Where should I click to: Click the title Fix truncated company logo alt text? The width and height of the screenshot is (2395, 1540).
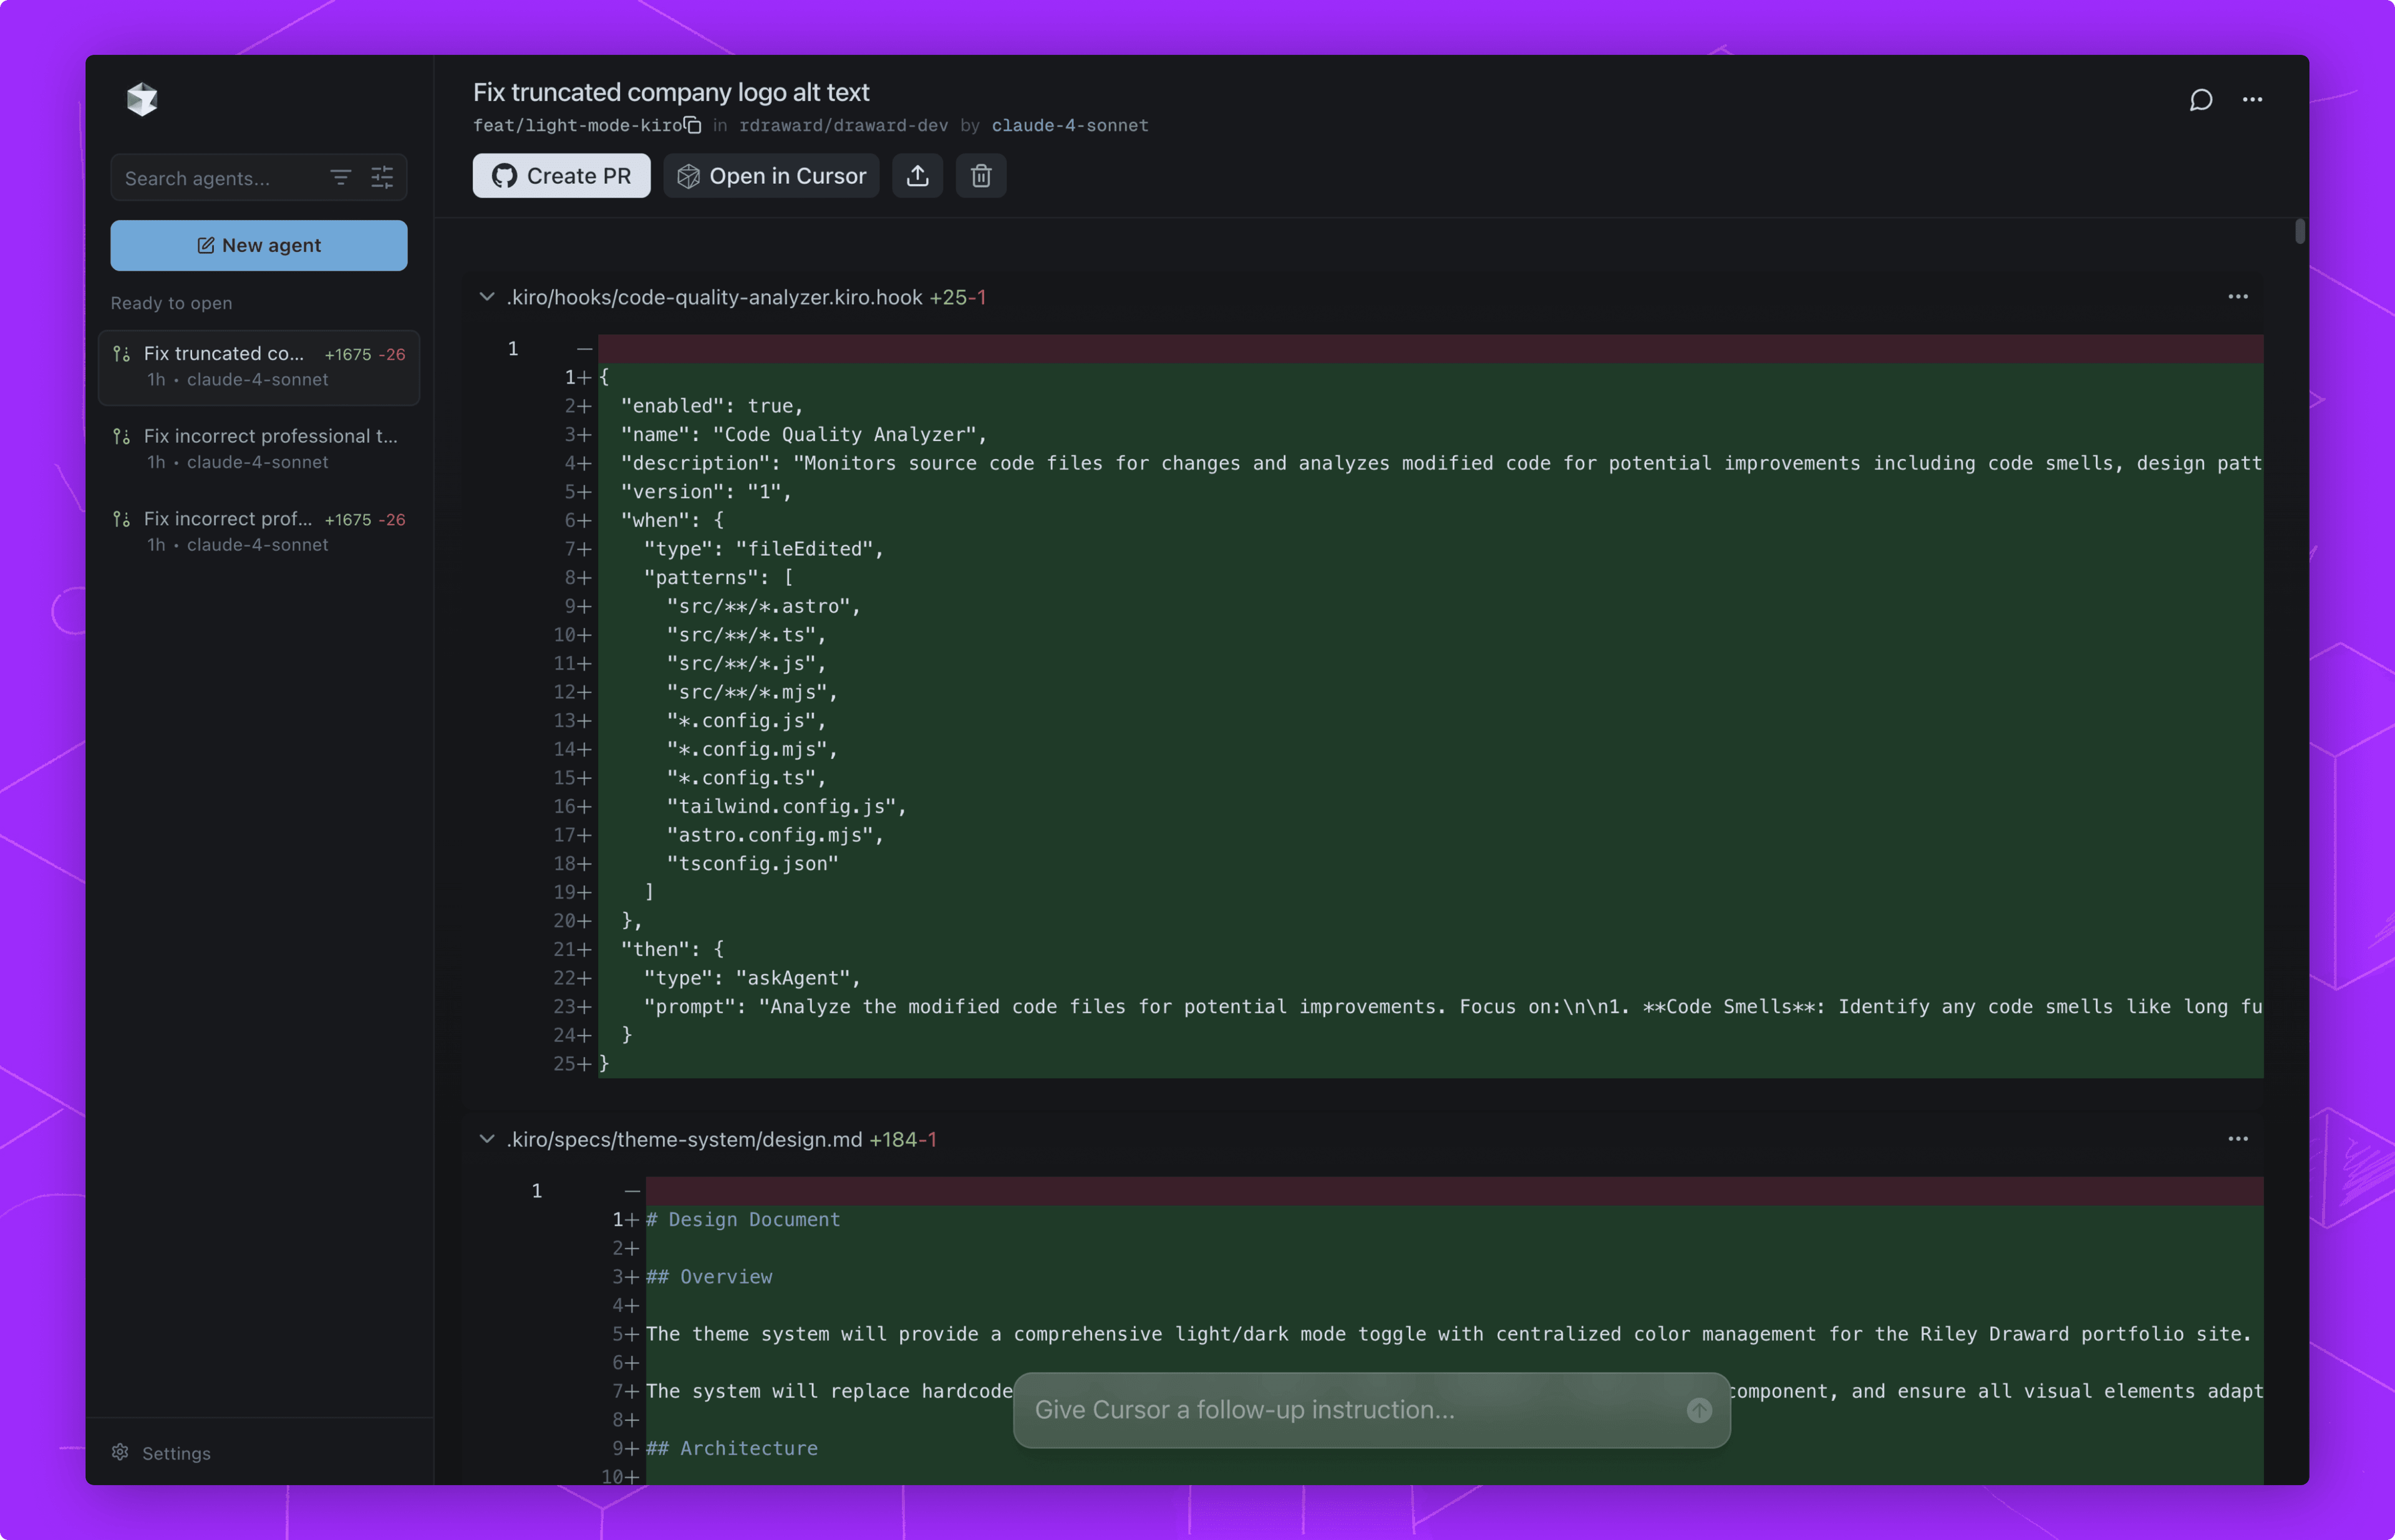(x=671, y=92)
